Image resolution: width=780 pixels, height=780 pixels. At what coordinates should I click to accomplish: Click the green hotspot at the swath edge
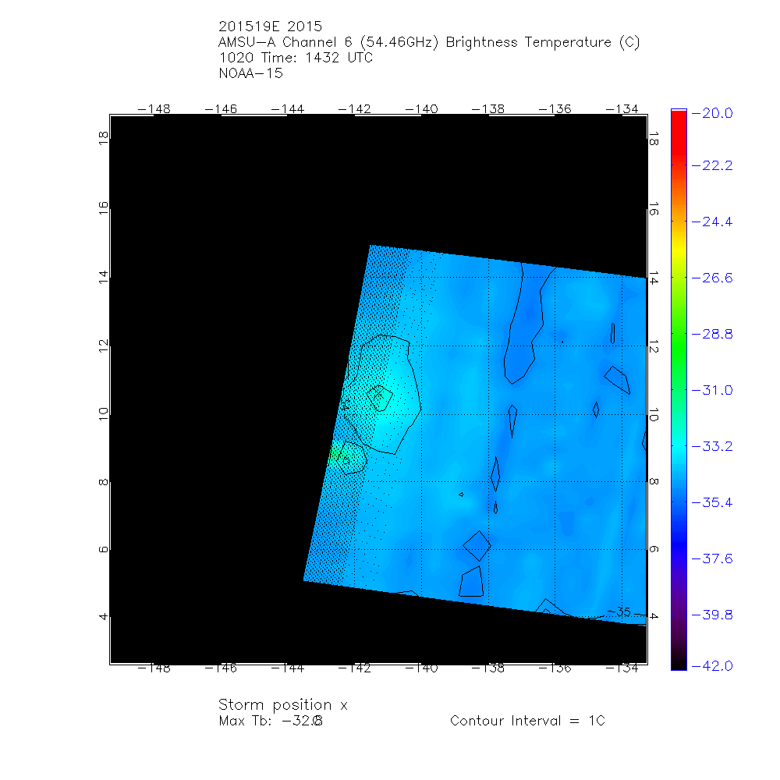(x=335, y=454)
